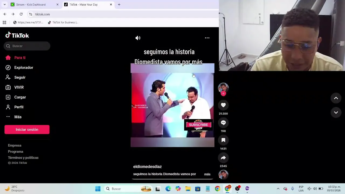Open Notepad app from taskbar
Image resolution: width=345 pixels, height=194 pixels.
tap(208, 189)
